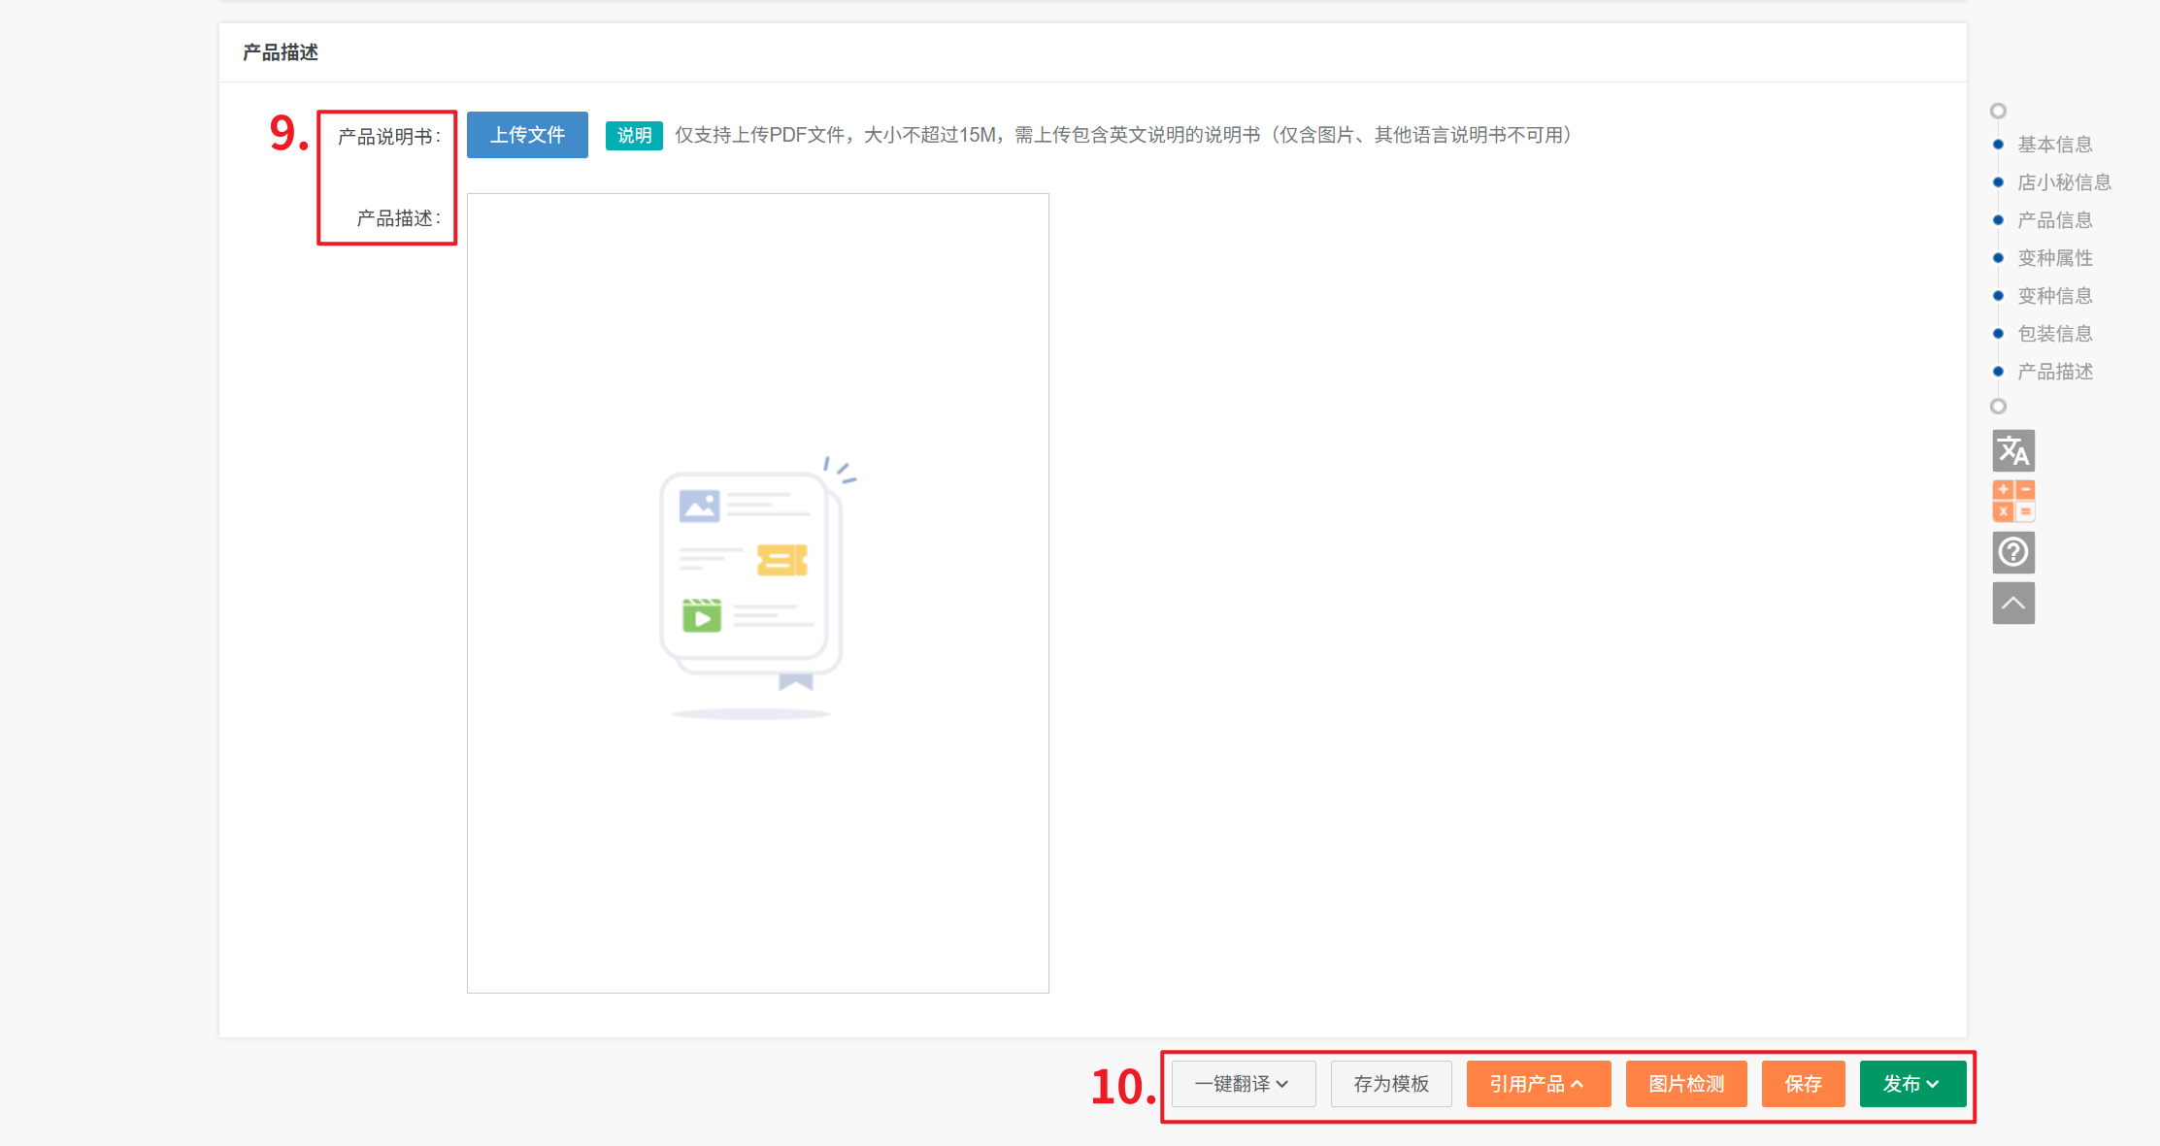Go to 包装信息 section

click(x=2054, y=334)
